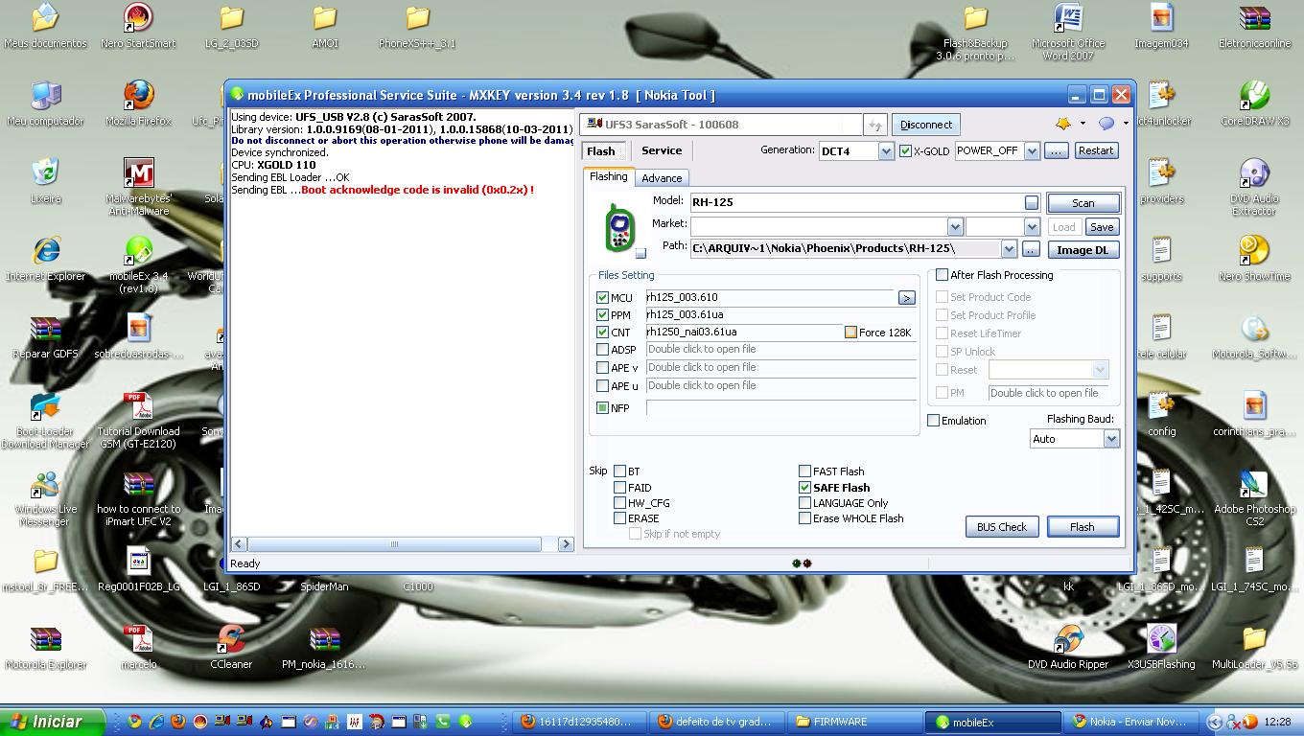
Task: Open CorelDRAW X3 desktop icon
Action: (1254, 103)
